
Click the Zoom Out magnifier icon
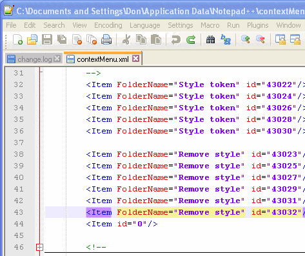click(x=260, y=39)
